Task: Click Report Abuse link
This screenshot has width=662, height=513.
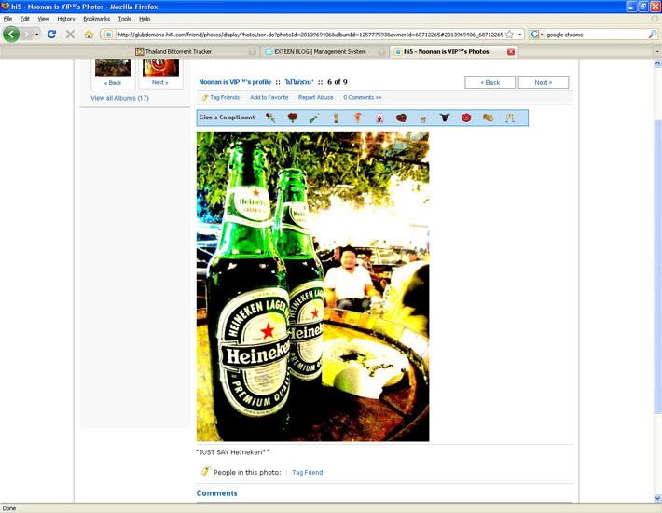Action: [x=316, y=97]
